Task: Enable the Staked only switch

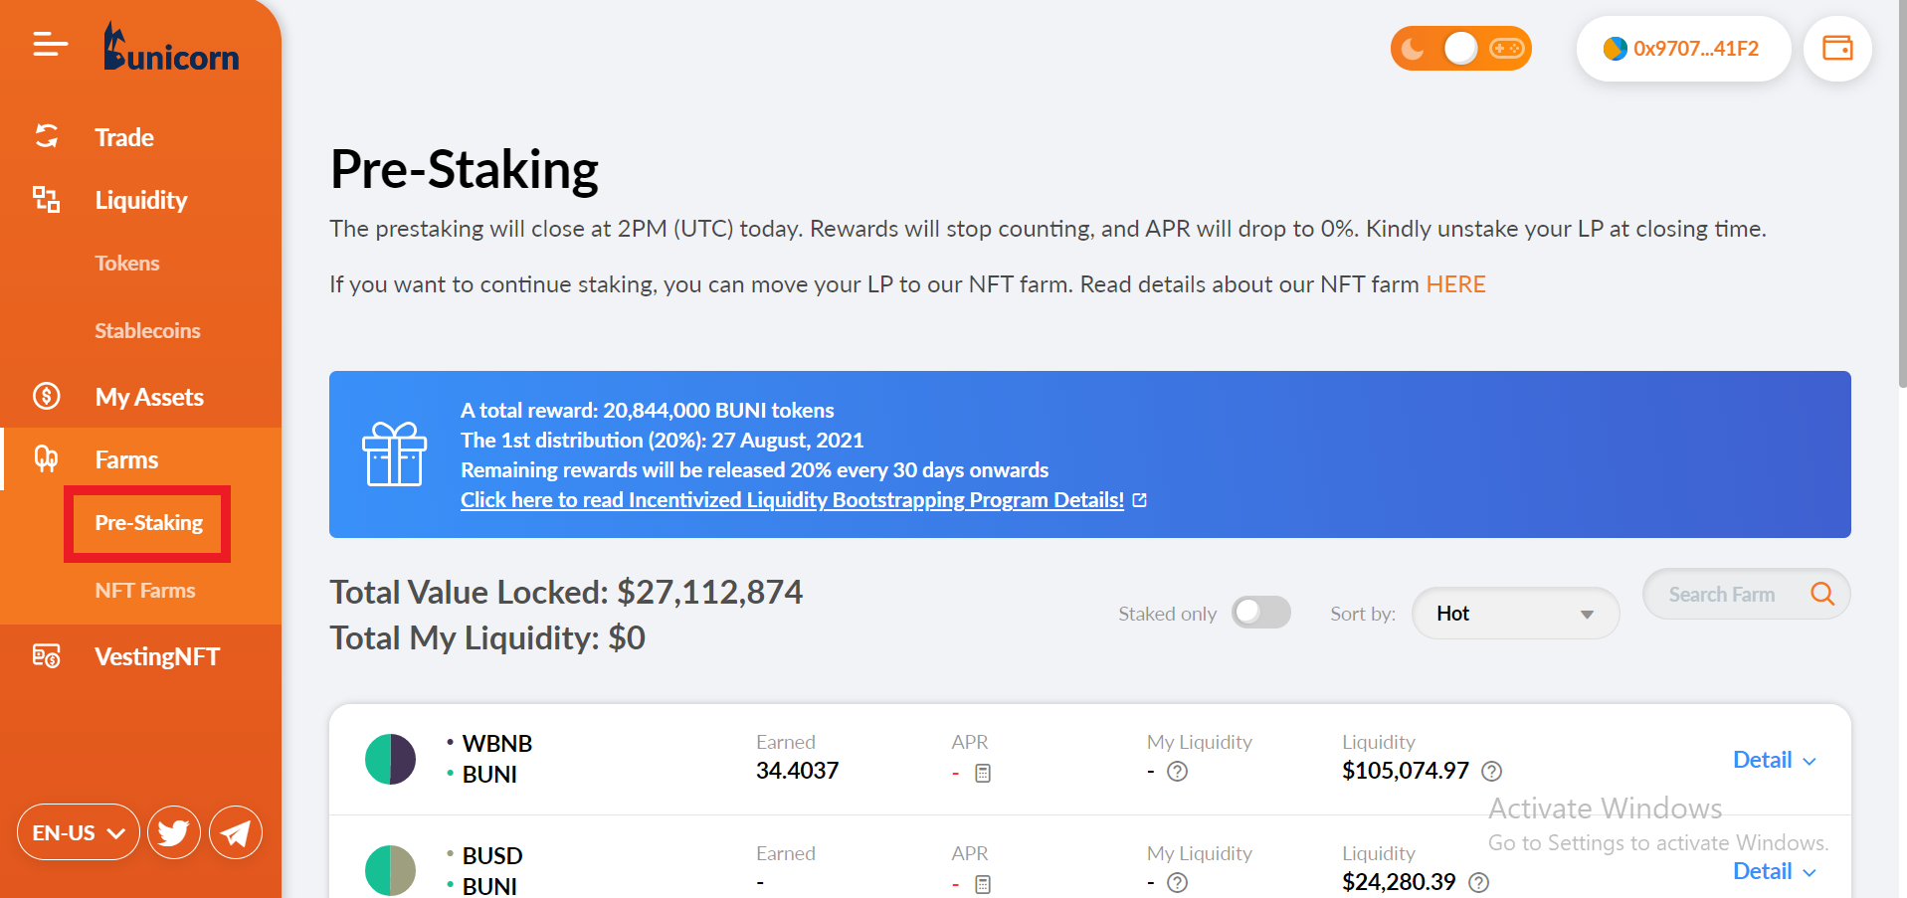Action: (x=1261, y=613)
